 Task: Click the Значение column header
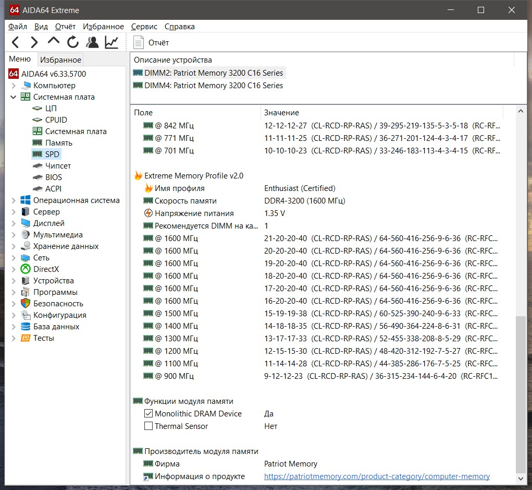(281, 113)
